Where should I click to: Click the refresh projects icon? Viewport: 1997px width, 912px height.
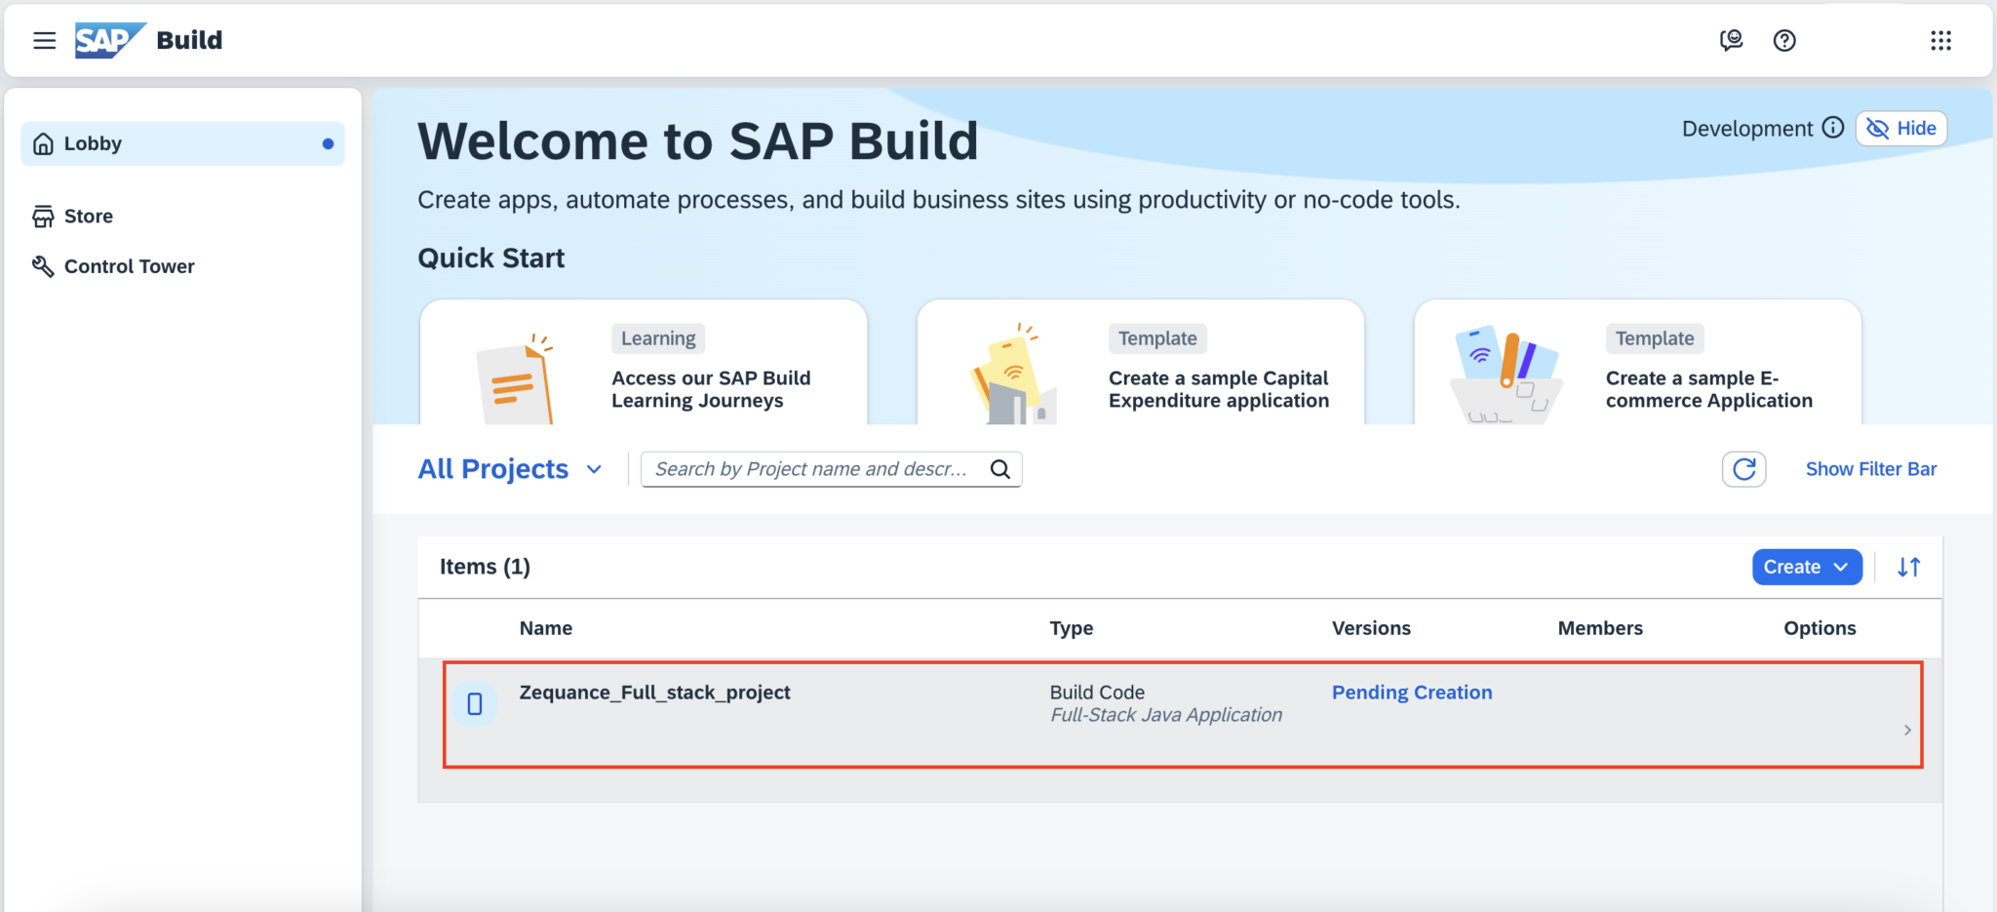pyautogui.click(x=1743, y=468)
